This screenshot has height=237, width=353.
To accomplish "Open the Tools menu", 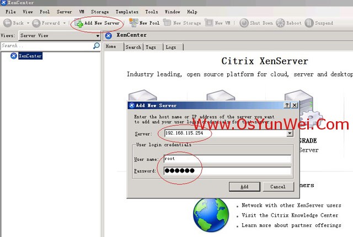I will [x=152, y=12].
